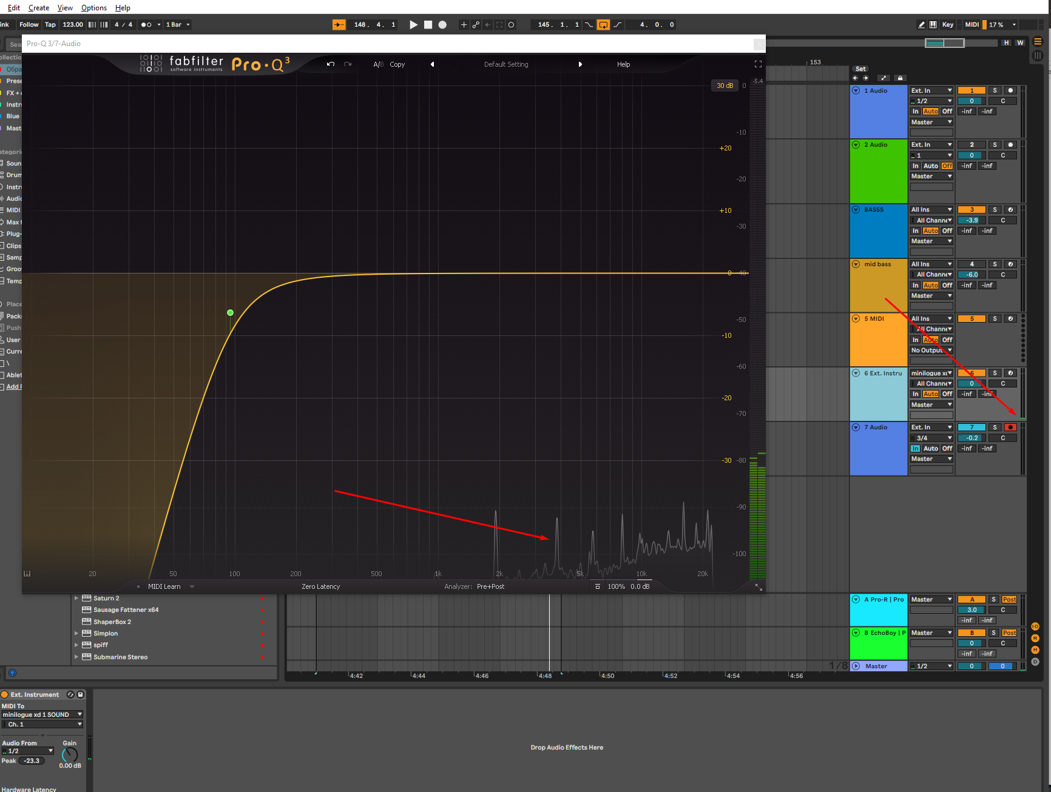Load next preset in Pro-Q 3
The image size is (1051, 792).
tap(580, 64)
